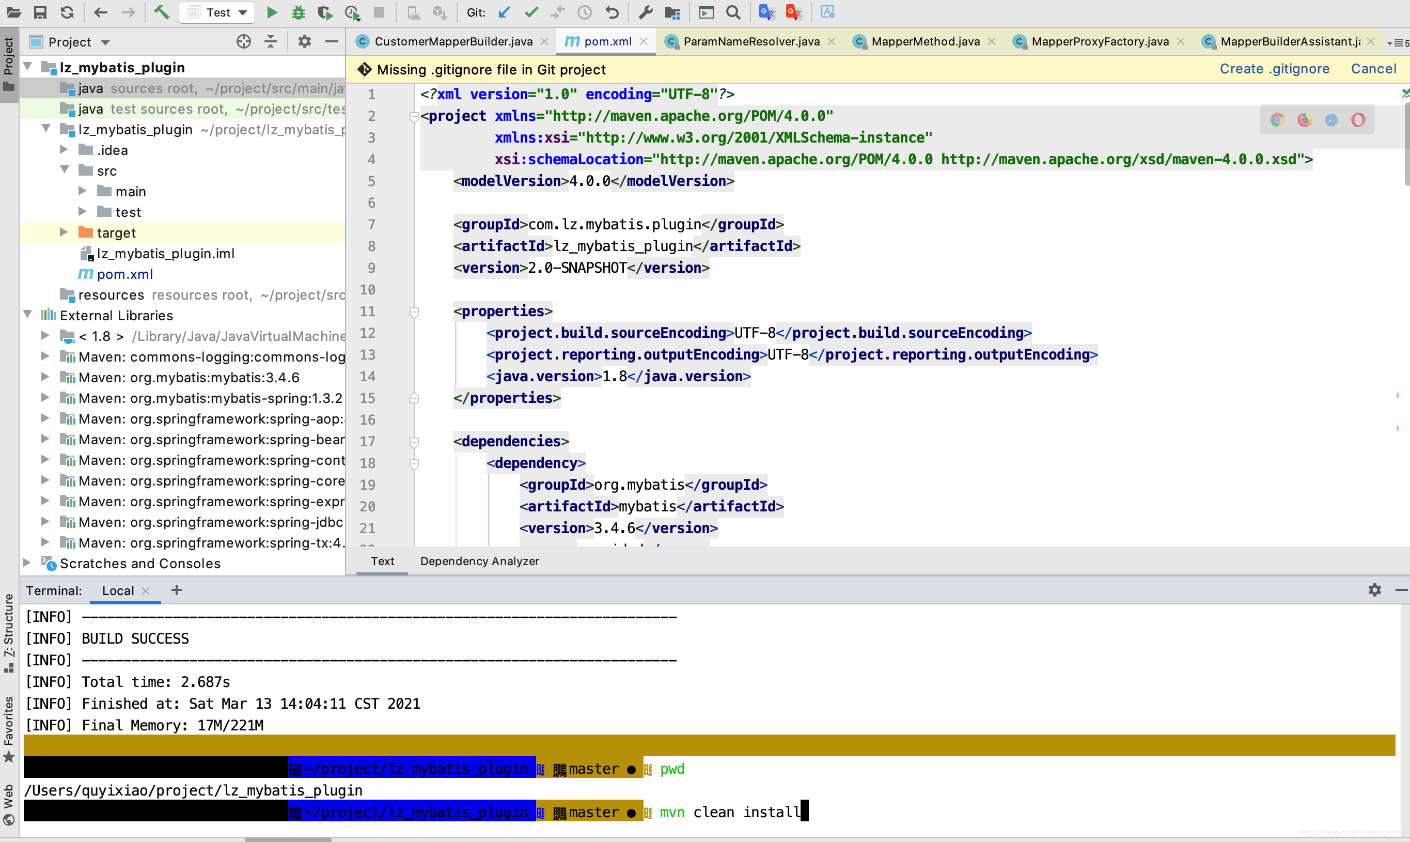1410x842 pixels.
Task: Open the Structure side tool window
Action: 9,634
